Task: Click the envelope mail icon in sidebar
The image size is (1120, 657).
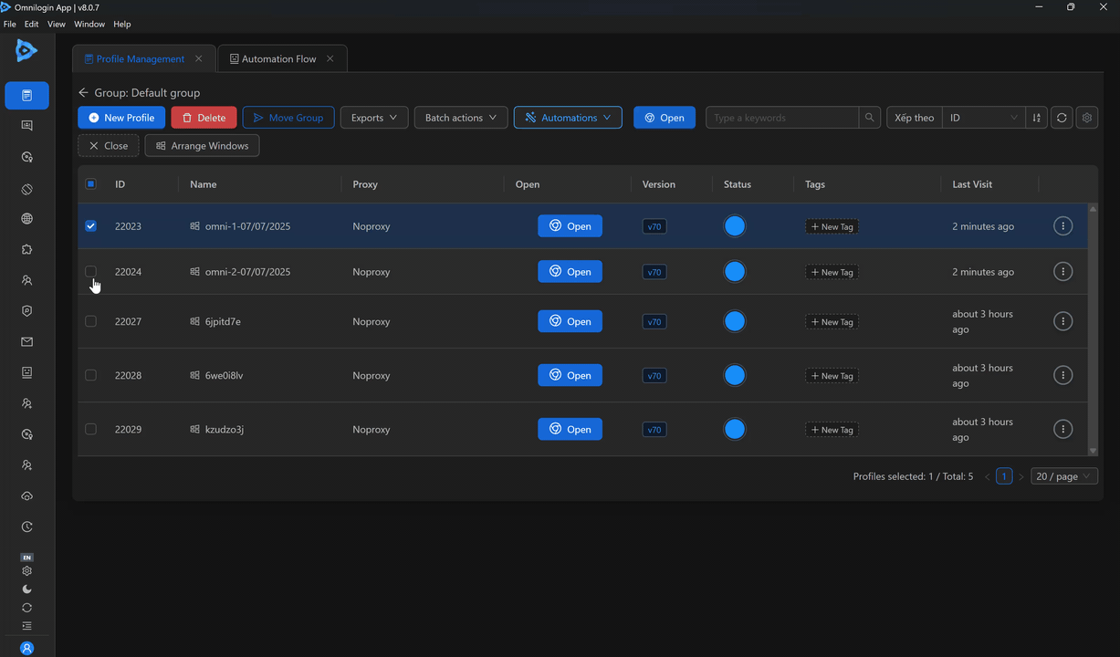Action: point(26,342)
